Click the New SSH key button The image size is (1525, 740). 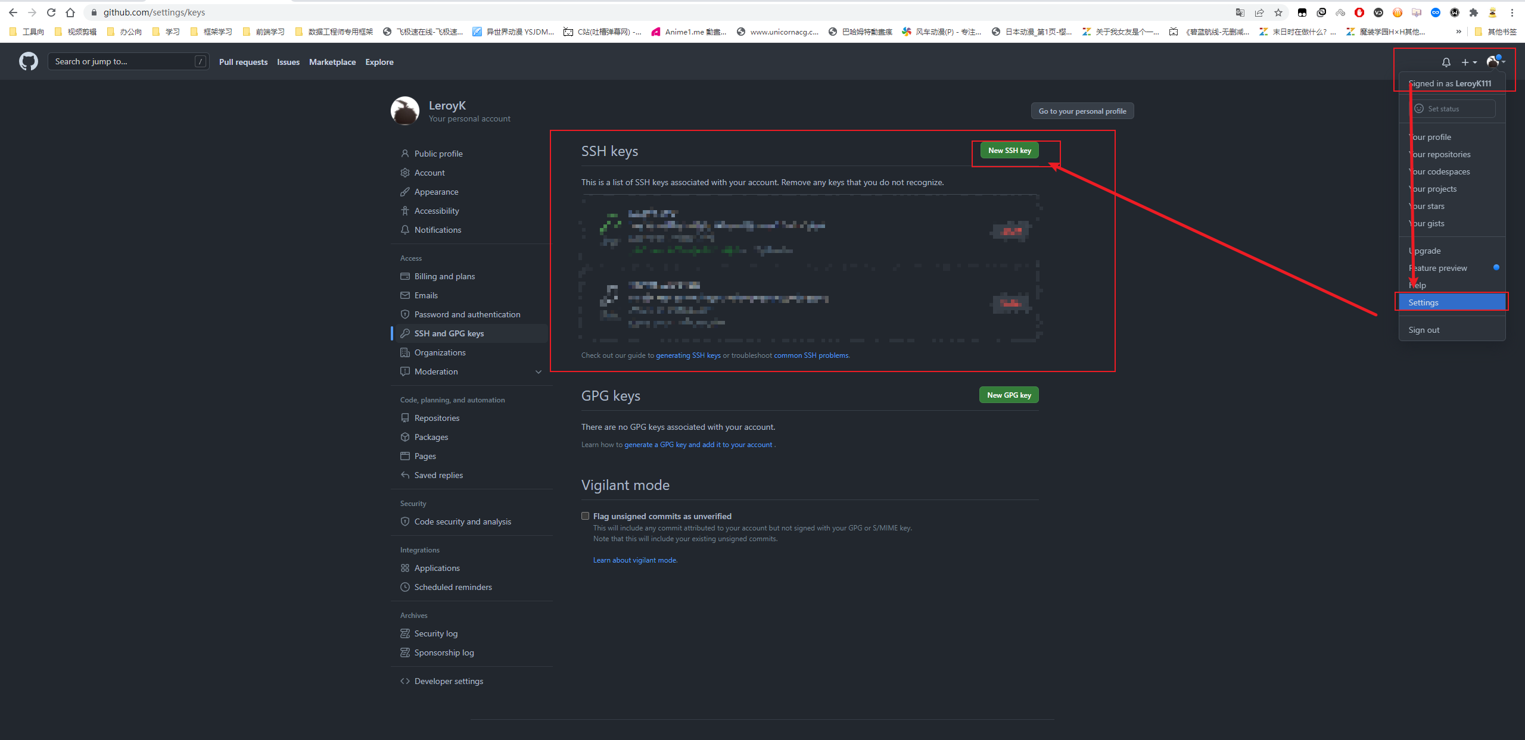pos(1009,151)
